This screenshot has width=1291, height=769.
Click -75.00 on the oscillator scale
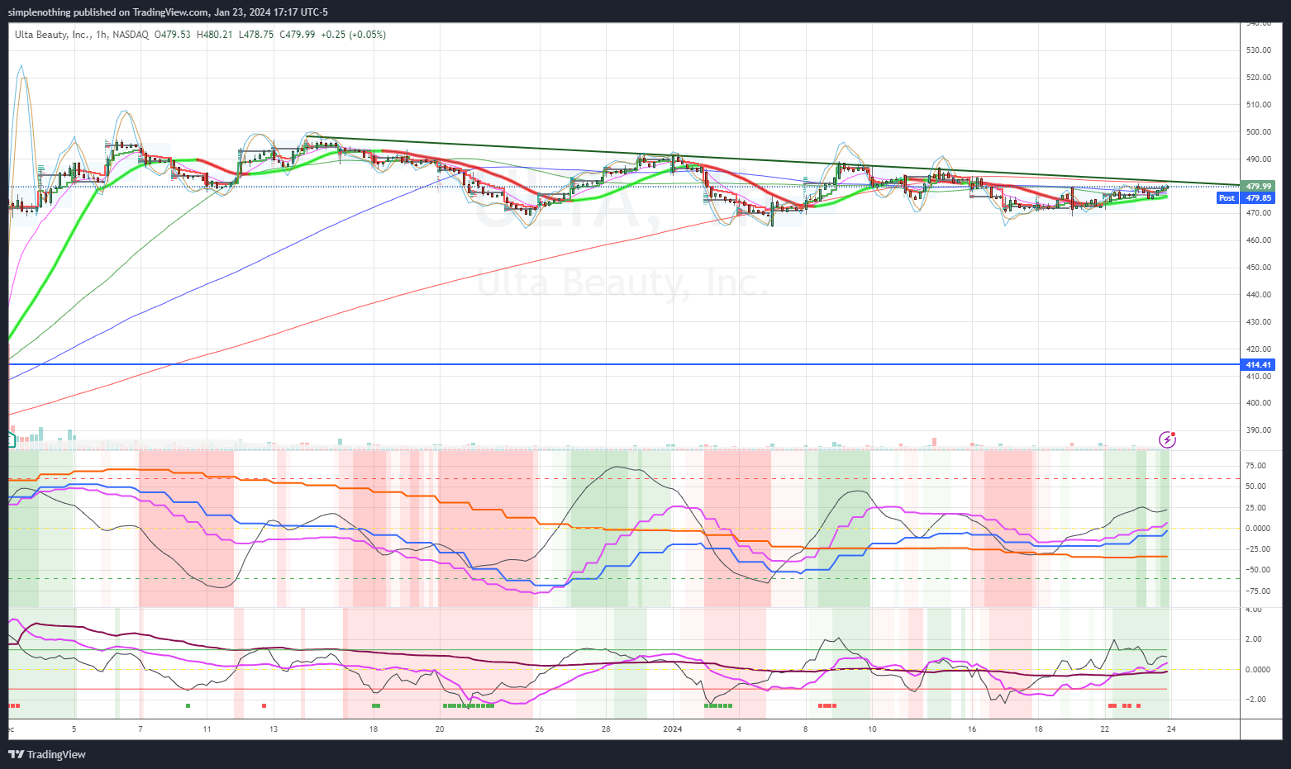[x=1256, y=591]
